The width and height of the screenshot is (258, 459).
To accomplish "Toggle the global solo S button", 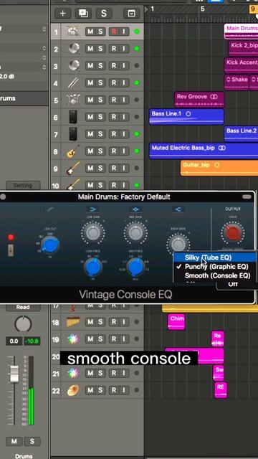I will pyautogui.click(x=104, y=13).
